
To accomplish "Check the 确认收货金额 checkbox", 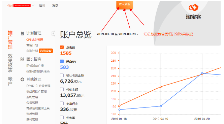I will click(62, 75).
